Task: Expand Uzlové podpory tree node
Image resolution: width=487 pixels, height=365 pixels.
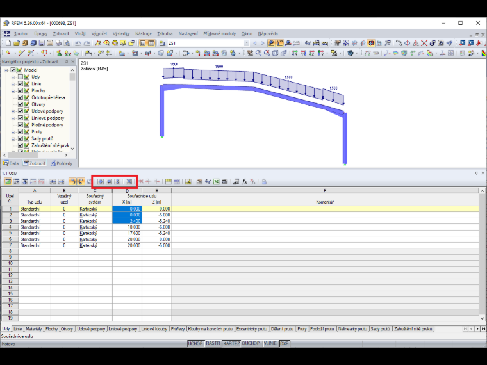Action: click(x=13, y=111)
